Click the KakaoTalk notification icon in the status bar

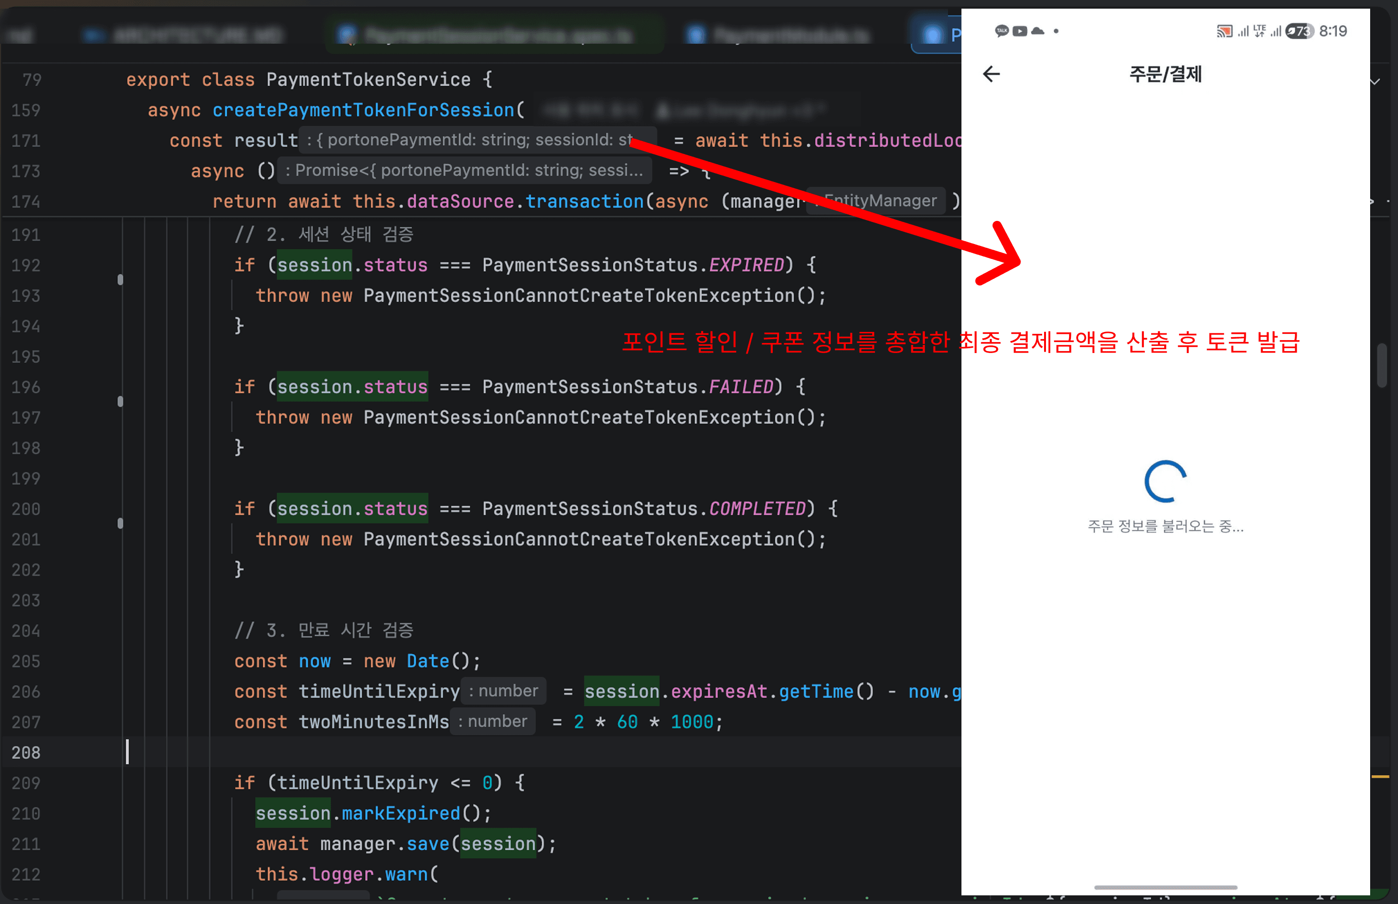point(1001,31)
